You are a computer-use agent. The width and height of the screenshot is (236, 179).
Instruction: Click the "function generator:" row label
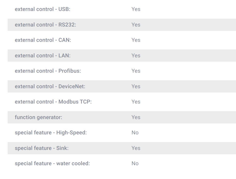click(x=38, y=117)
